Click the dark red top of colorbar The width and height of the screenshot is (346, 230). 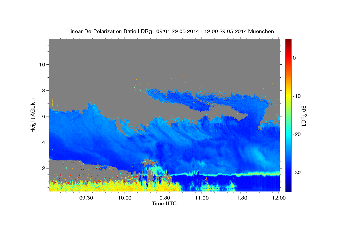pos(288,41)
